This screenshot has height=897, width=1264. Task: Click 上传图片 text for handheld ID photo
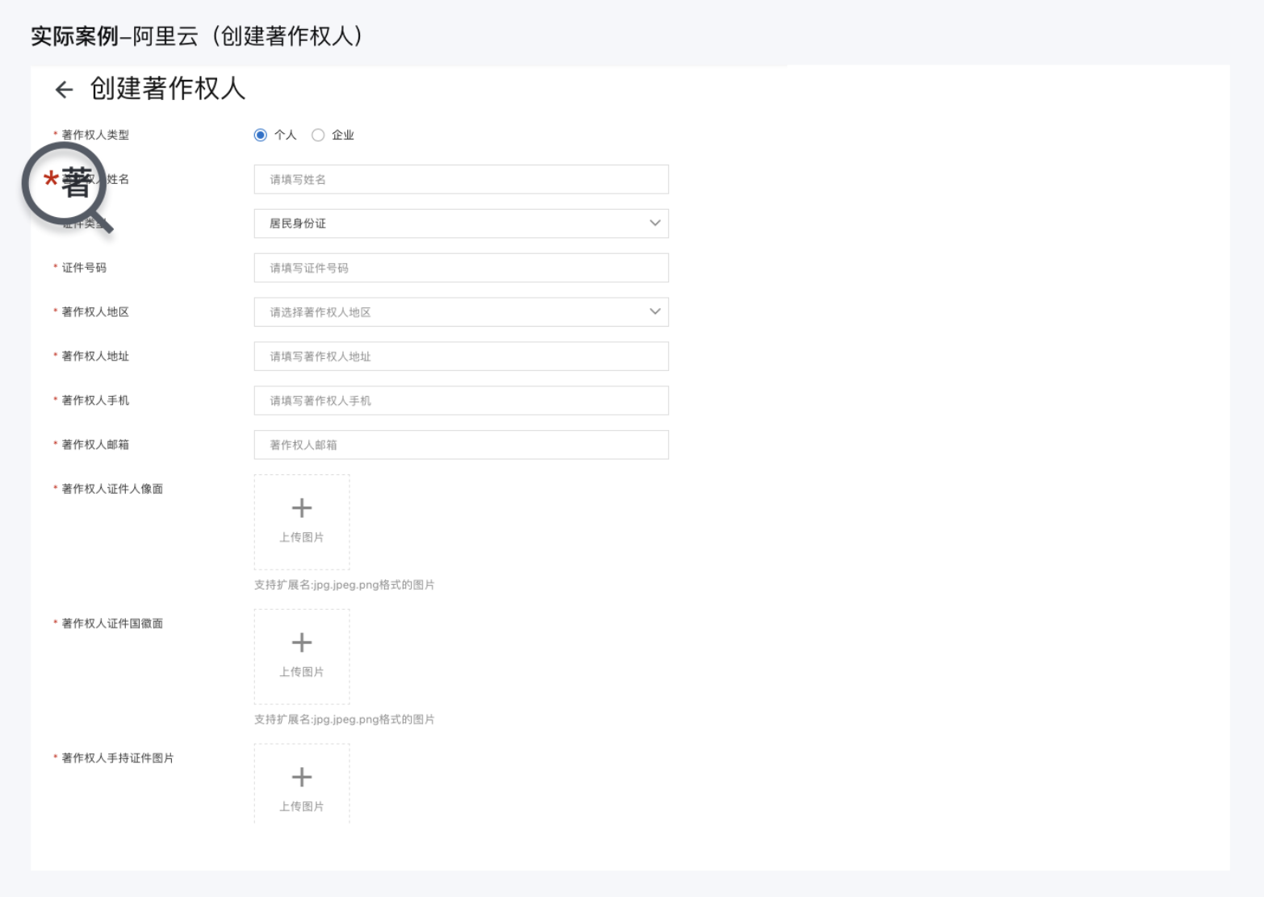tap(301, 807)
